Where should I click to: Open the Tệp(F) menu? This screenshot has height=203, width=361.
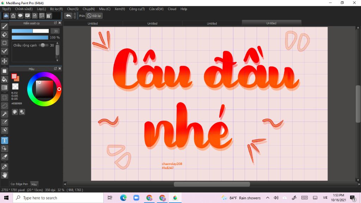point(6,9)
